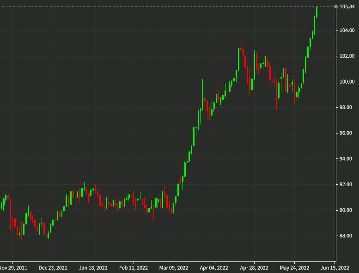
Task: Select the Feb 11, 2022 date label
Action: 134,268
